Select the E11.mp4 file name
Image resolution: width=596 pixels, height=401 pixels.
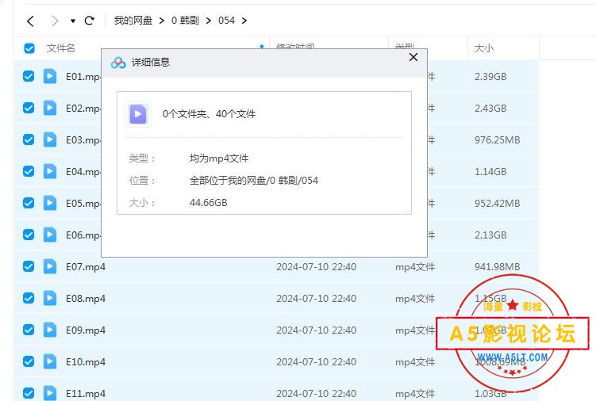tap(86, 394)
